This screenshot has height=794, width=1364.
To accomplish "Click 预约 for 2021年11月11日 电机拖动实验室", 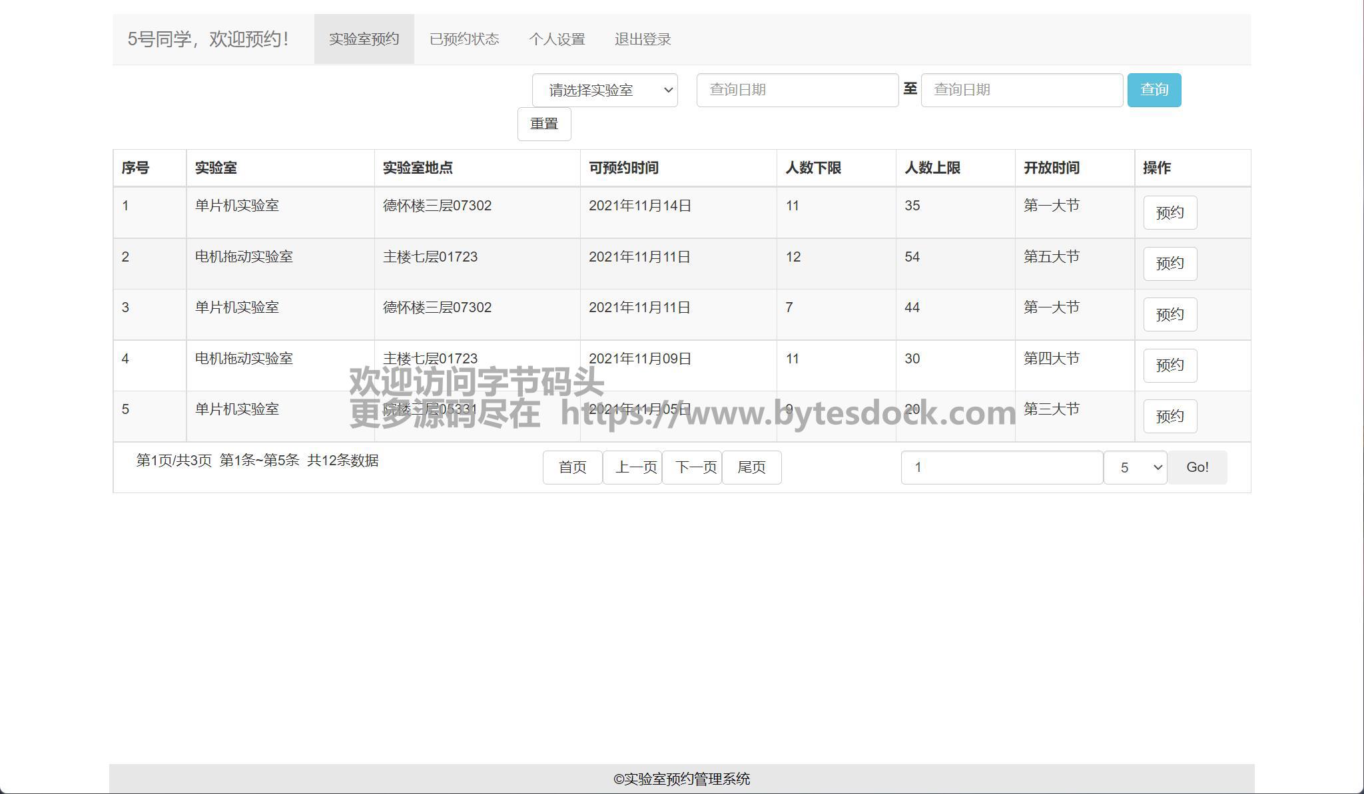I will click(x=1170, y=264).
